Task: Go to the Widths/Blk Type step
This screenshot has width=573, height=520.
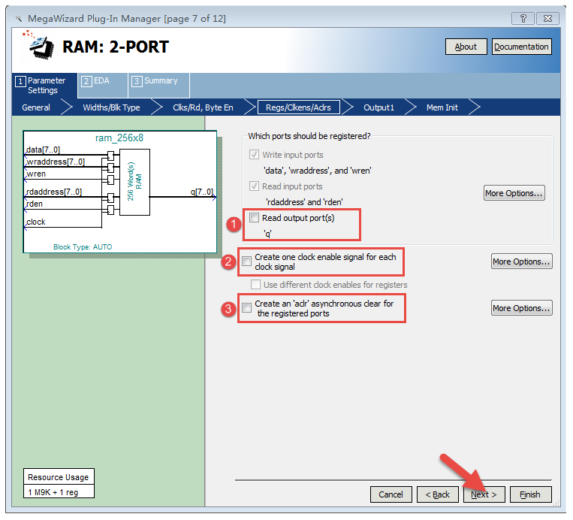Action: [x=111, y=107]
